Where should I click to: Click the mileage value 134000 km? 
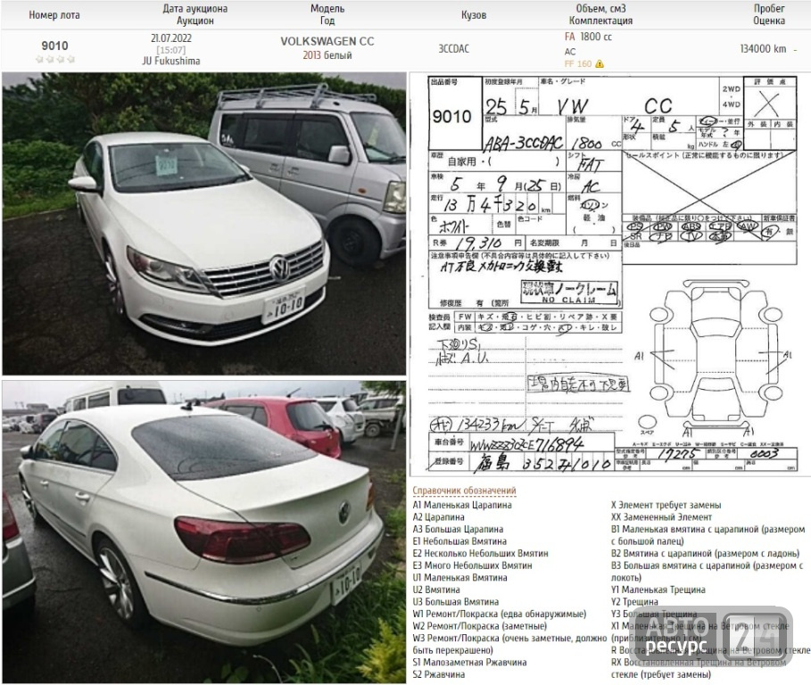(x=763, y=48)
